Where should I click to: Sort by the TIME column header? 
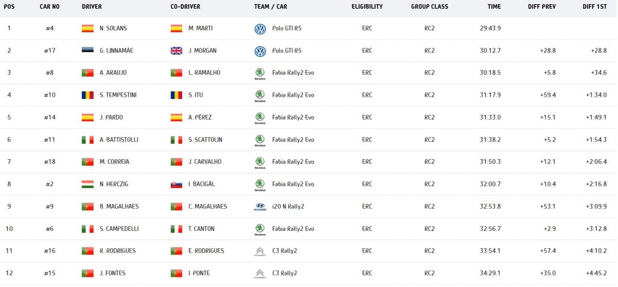[x=494, y=7]
